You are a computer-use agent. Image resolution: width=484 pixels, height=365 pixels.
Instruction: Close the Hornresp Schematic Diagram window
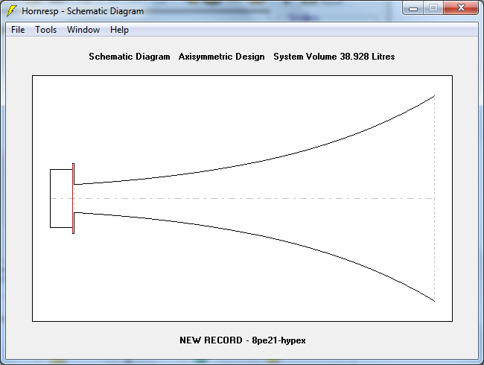[461, 7]
